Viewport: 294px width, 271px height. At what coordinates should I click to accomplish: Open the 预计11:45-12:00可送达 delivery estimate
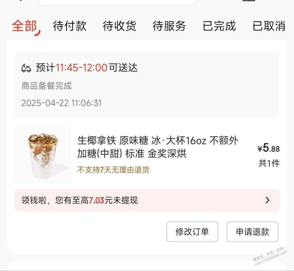pyautogui.click(x=87, y=68)
